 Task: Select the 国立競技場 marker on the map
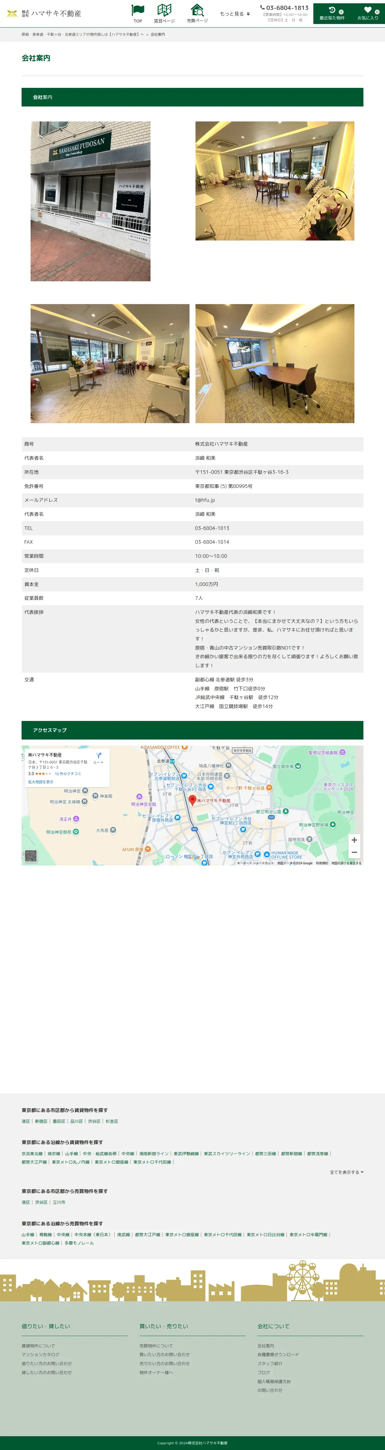(298, 766)
